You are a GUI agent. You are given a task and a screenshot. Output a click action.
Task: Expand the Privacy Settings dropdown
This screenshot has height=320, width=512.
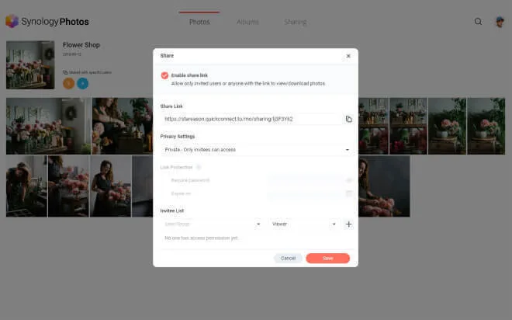pos(257,149)
